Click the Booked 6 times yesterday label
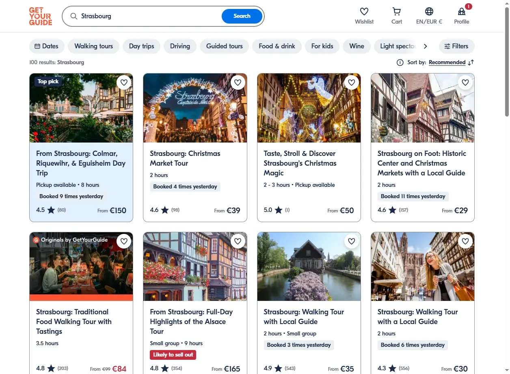This screenshot has height=374, width=510. click(413, 345)
